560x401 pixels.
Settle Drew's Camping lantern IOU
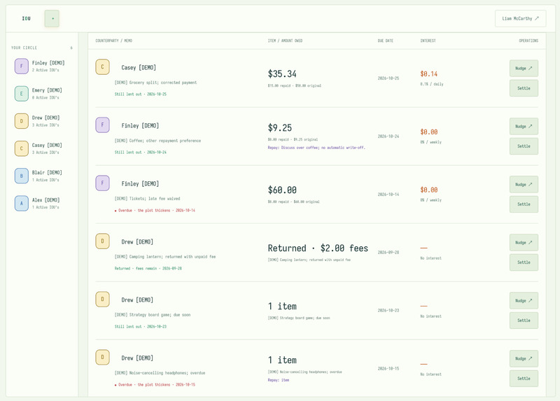524,262
